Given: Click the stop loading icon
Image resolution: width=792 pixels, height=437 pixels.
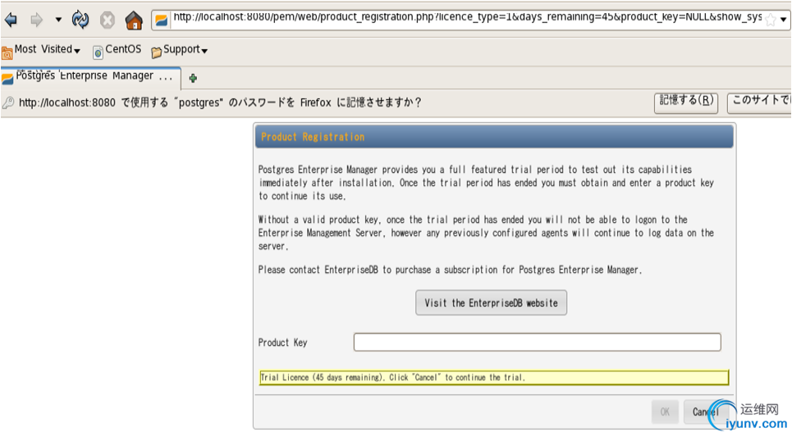Looking at the screenshot, I should [x=107, y=20].
